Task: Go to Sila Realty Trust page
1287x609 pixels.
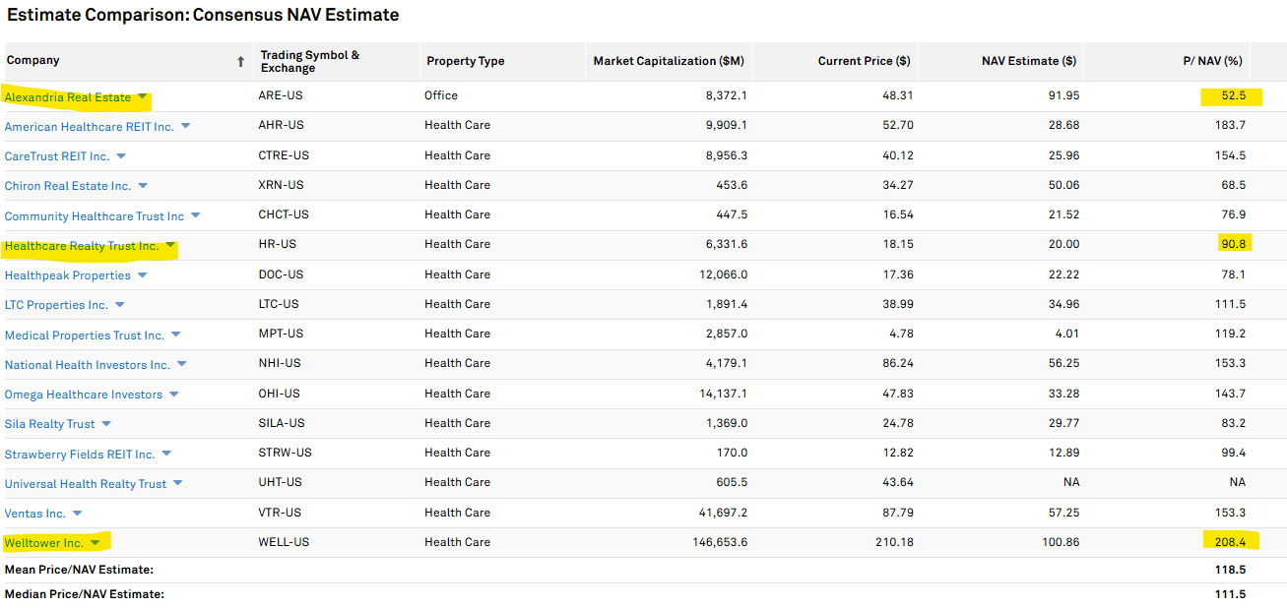Action: 50,424
